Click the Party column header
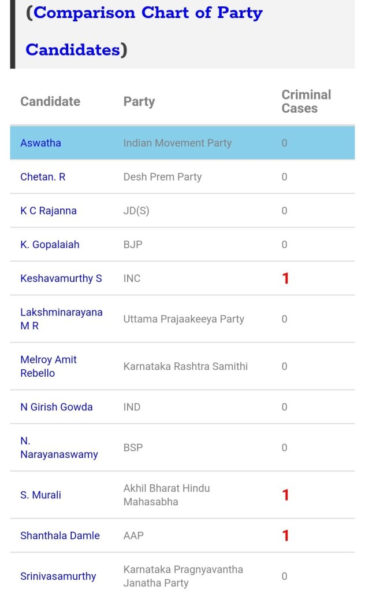Screen dimensions: 365x592 point(139,102)
